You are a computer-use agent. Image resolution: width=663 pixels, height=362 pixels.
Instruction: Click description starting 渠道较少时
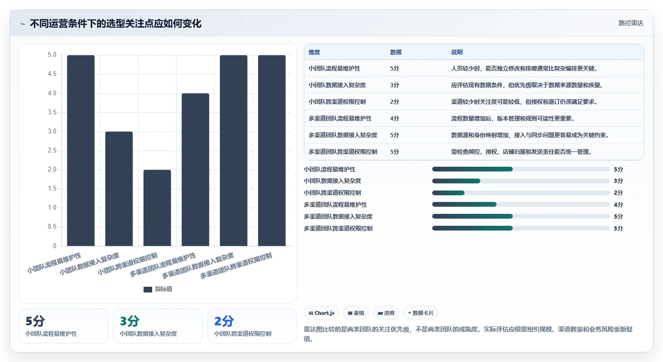(524, 102)
